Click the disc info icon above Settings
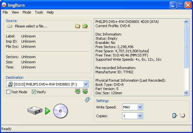This screenshot has height=133, width=193. (88, 100)
